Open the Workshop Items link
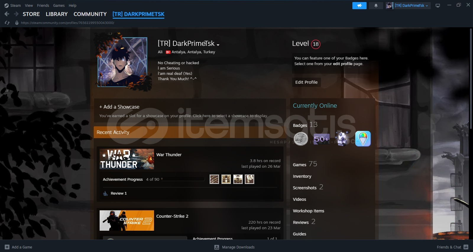 [308, 211]
